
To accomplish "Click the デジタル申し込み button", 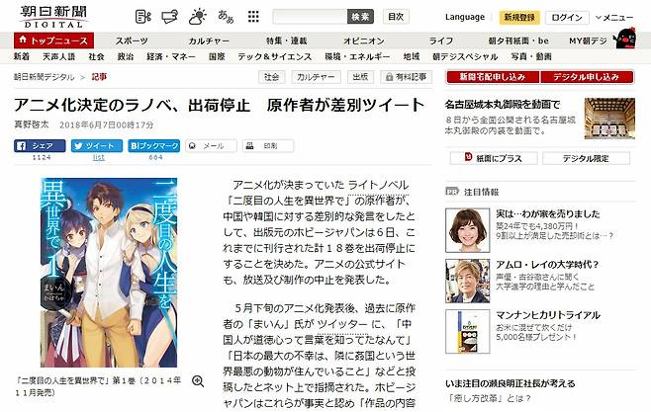I will click(x=587, y=77).
